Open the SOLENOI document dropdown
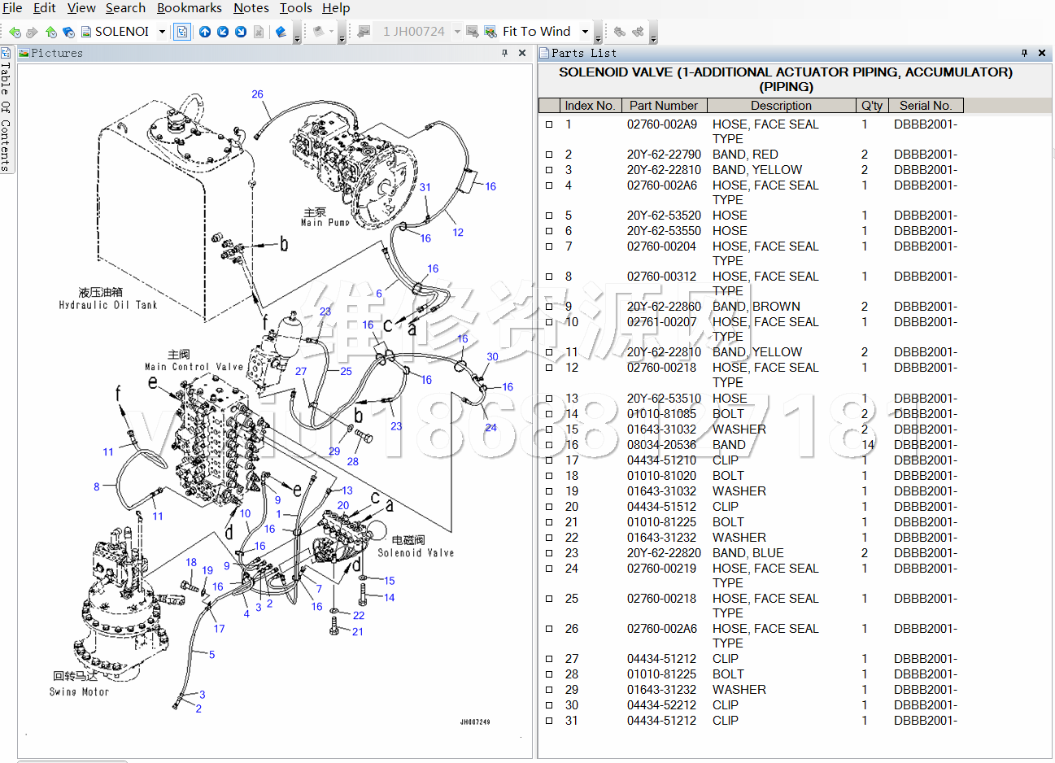The height and width of the screenshot is (763, 1055). [x=162, y=32]
